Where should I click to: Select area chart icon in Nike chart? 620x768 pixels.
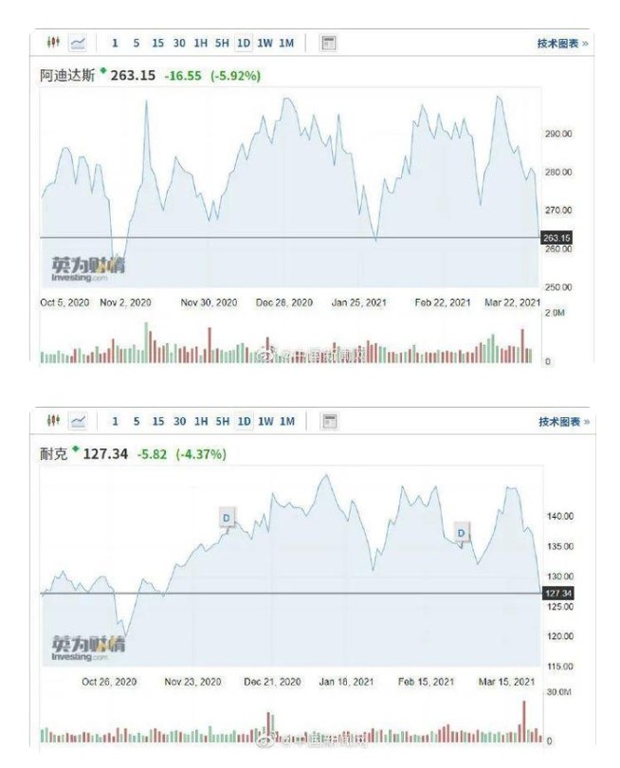coord(78,421)
